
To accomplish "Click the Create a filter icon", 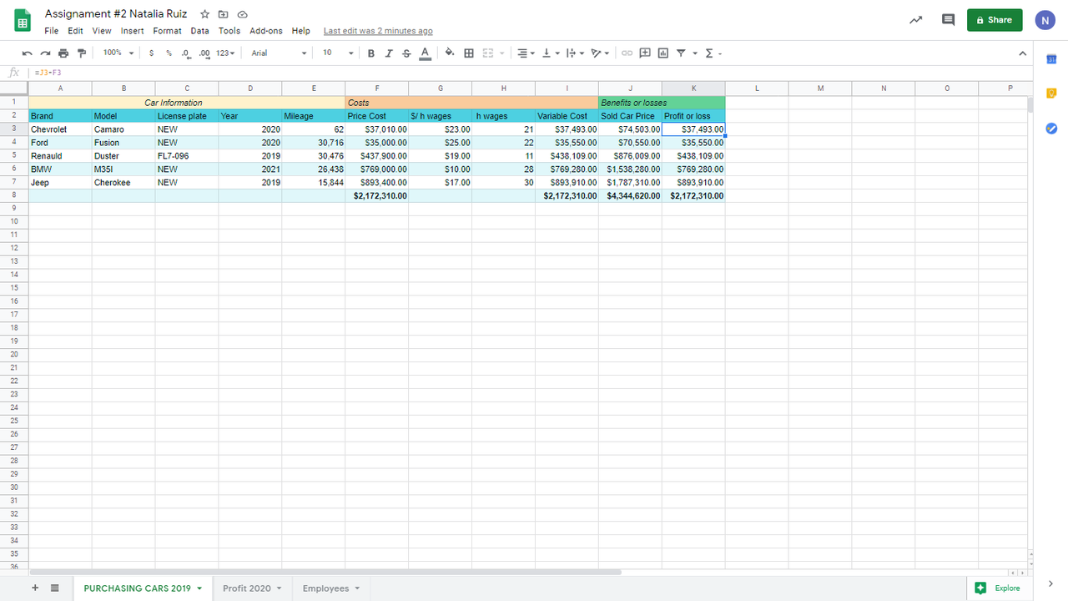I will (681, 53).
